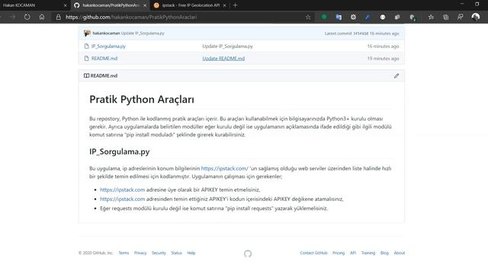Open the Training footer link
The image size is (488, 274).
(368, 253)
